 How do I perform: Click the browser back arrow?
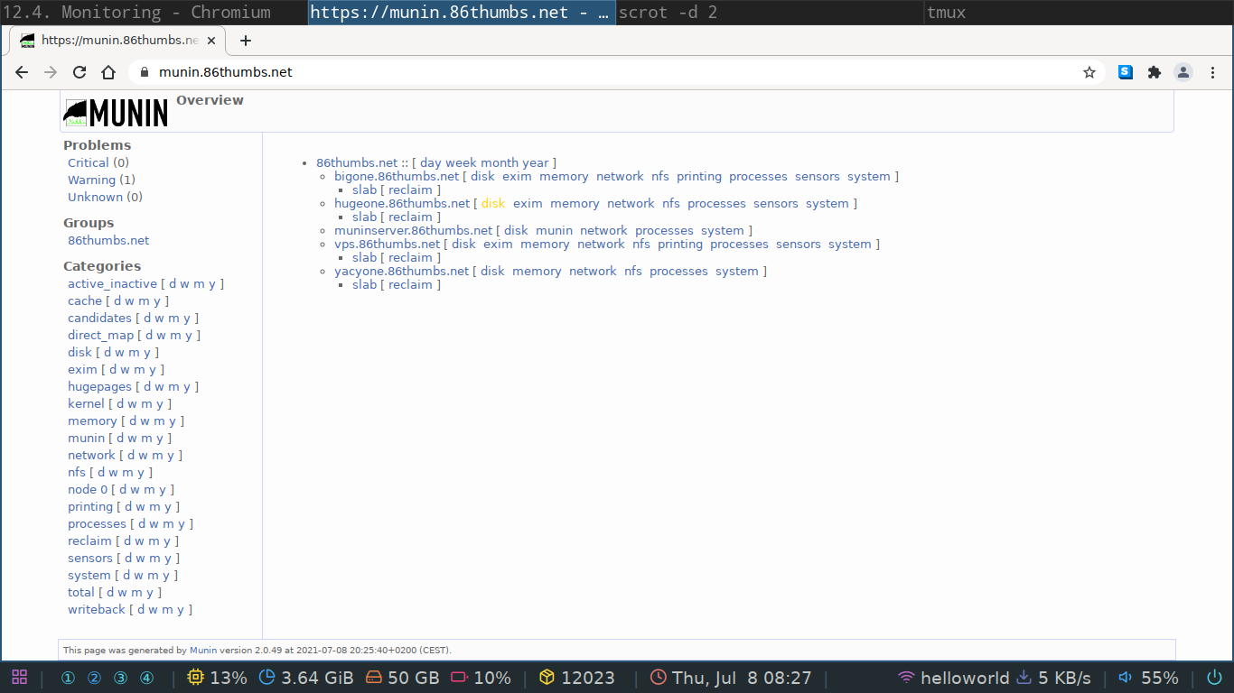click(x=22, y=72)
